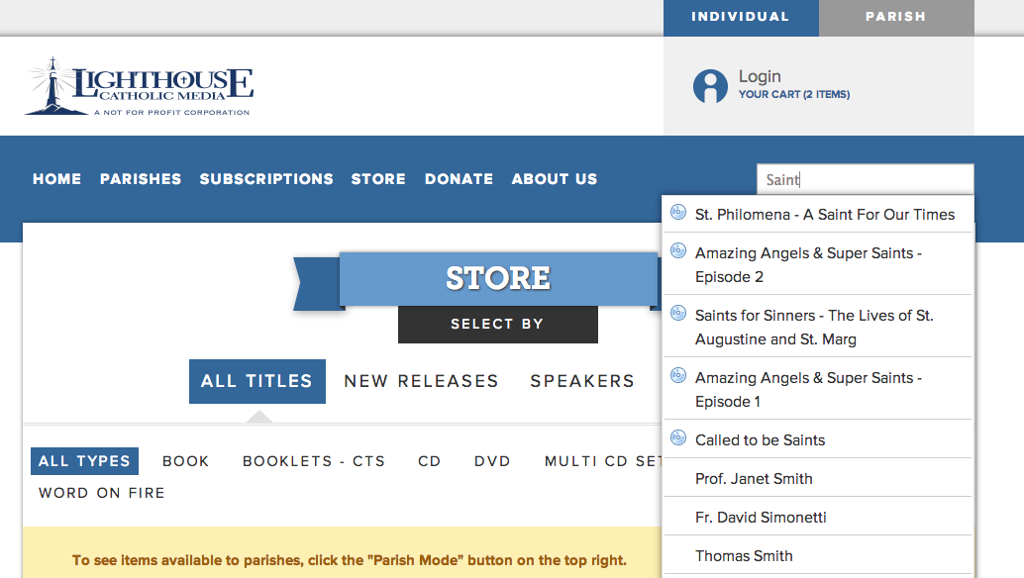
Task: Click the Lighthouse Catholic Media logo
Action: [139, 86]
